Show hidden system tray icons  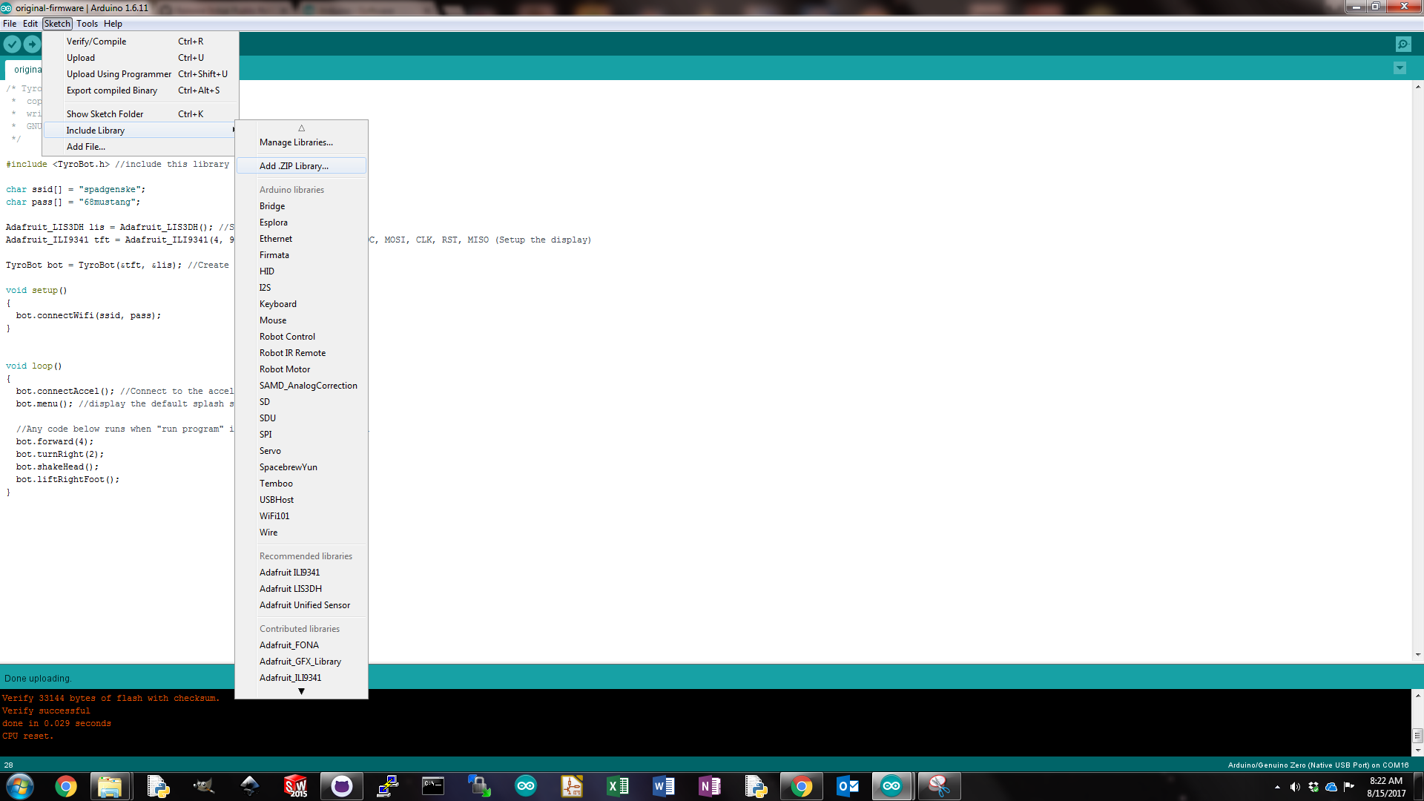[1277, 787]
